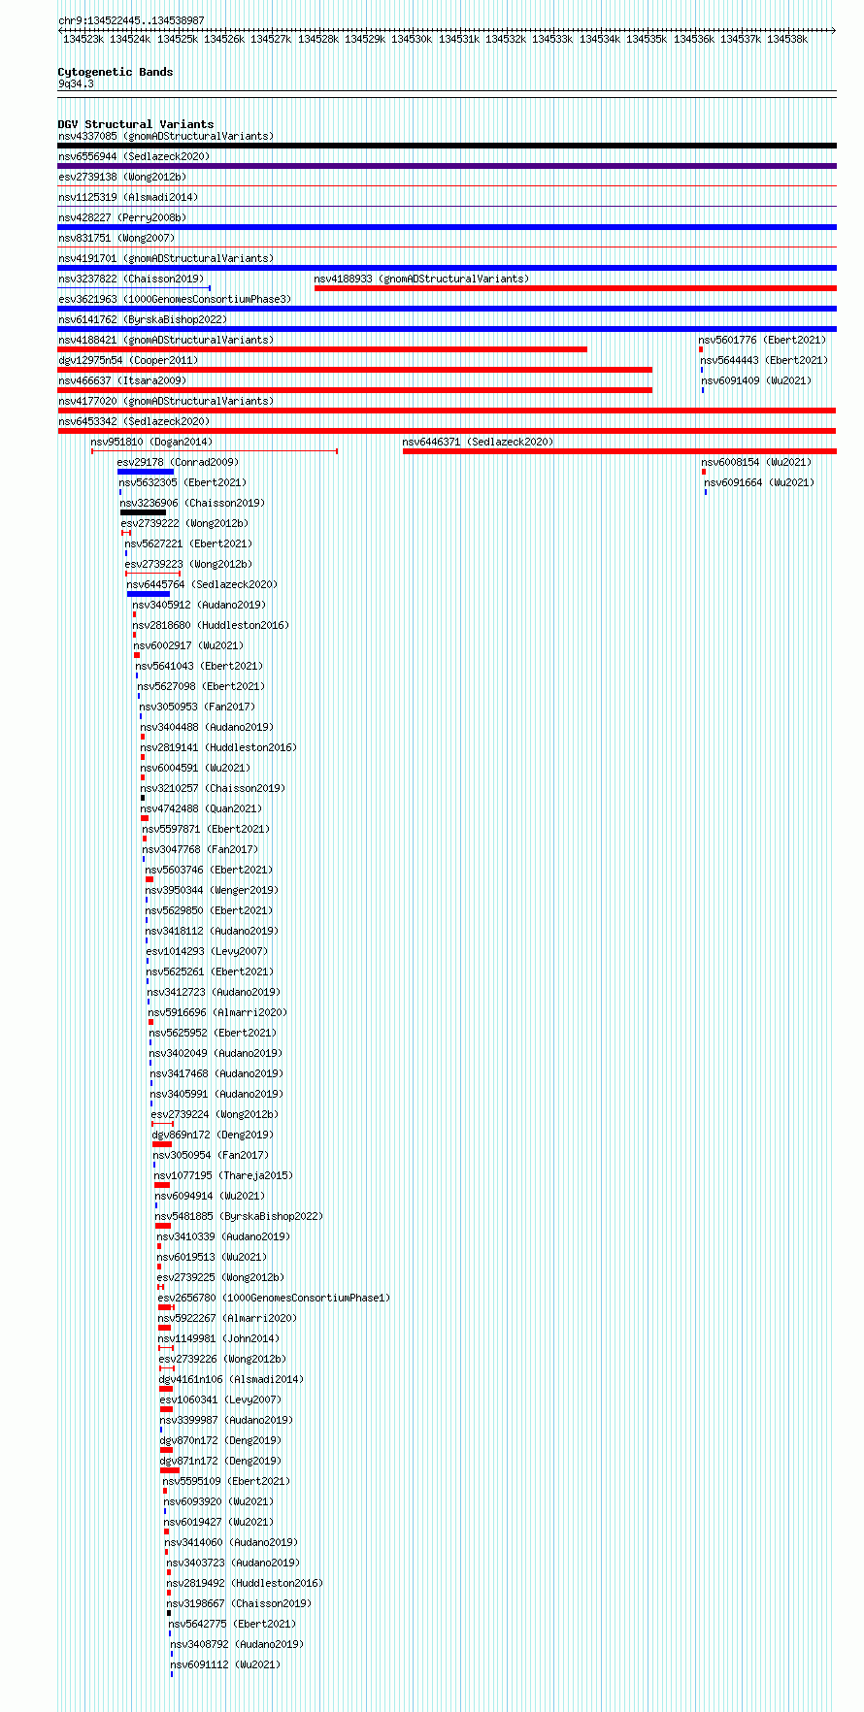Open nsv6091664 (Wu2021) label
This screenshot has width=864, height=1712.
[760, 483]
